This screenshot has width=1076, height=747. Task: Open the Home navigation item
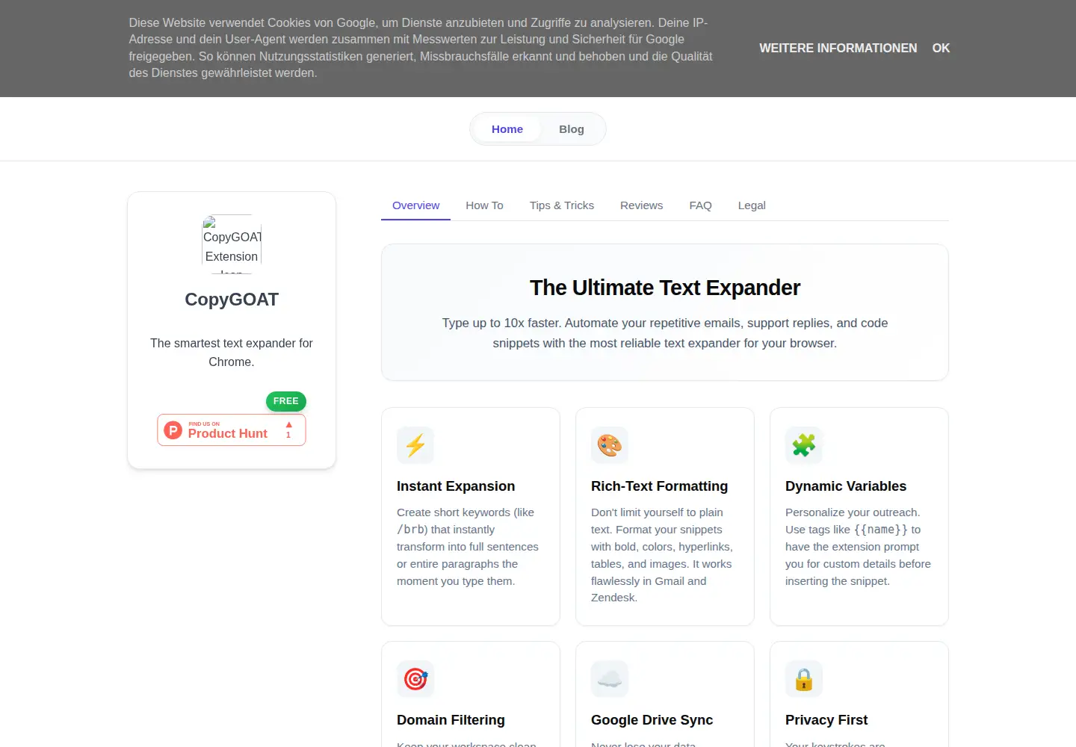coord(507,129)
